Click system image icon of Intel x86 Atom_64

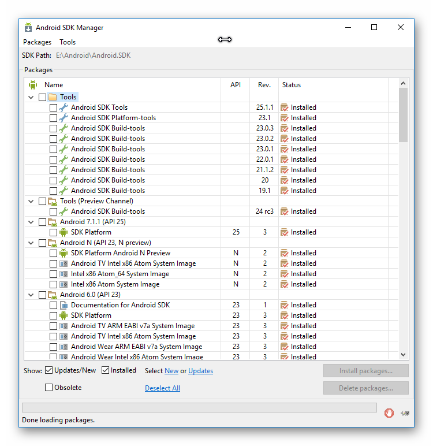[64, 274]
